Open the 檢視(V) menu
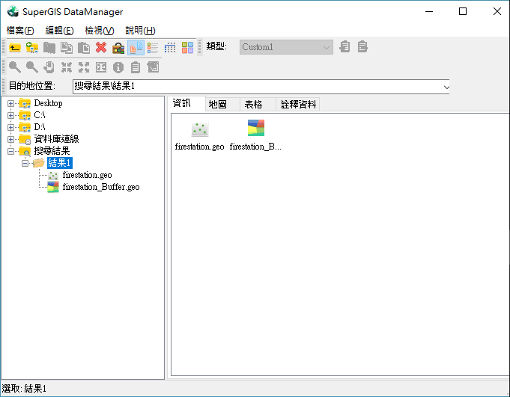This screenshot has height=397, width=510. (x=100, y=31)
